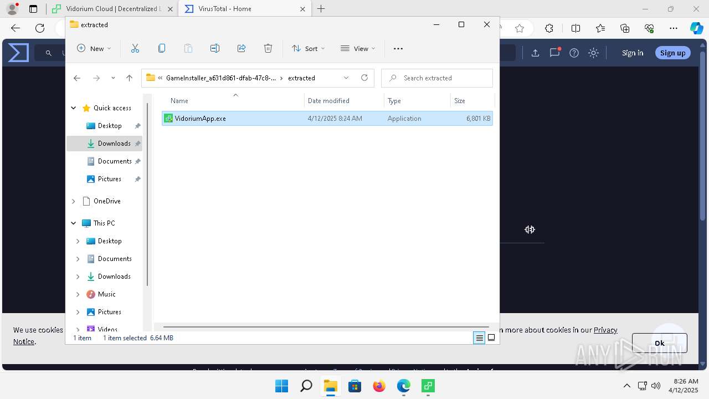Click VirusTotal Sign up button
Image resolution: width=709 pixels, height=399 pixels.
coord(673,53)
